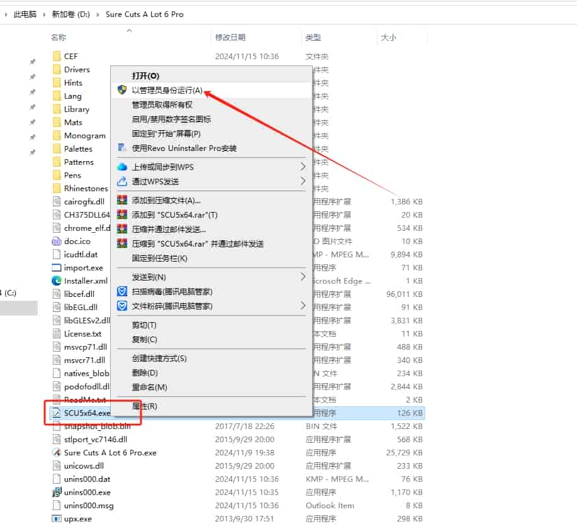Expand the 发送到(N) submenu arrow
The width and height of the screenshot is (577, 524).
pos(303,277)
